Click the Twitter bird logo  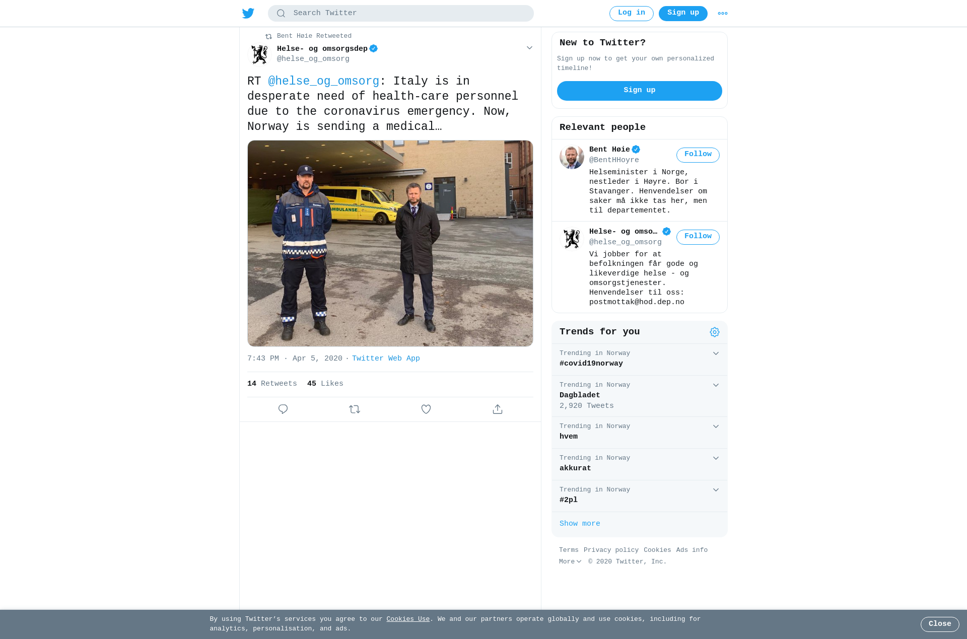[x=248, y=13]
